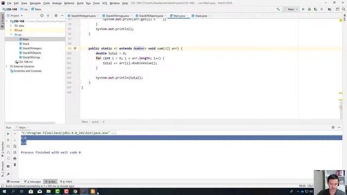Click the up-stack-trace arrow in the Run panel

click(15, 134)
